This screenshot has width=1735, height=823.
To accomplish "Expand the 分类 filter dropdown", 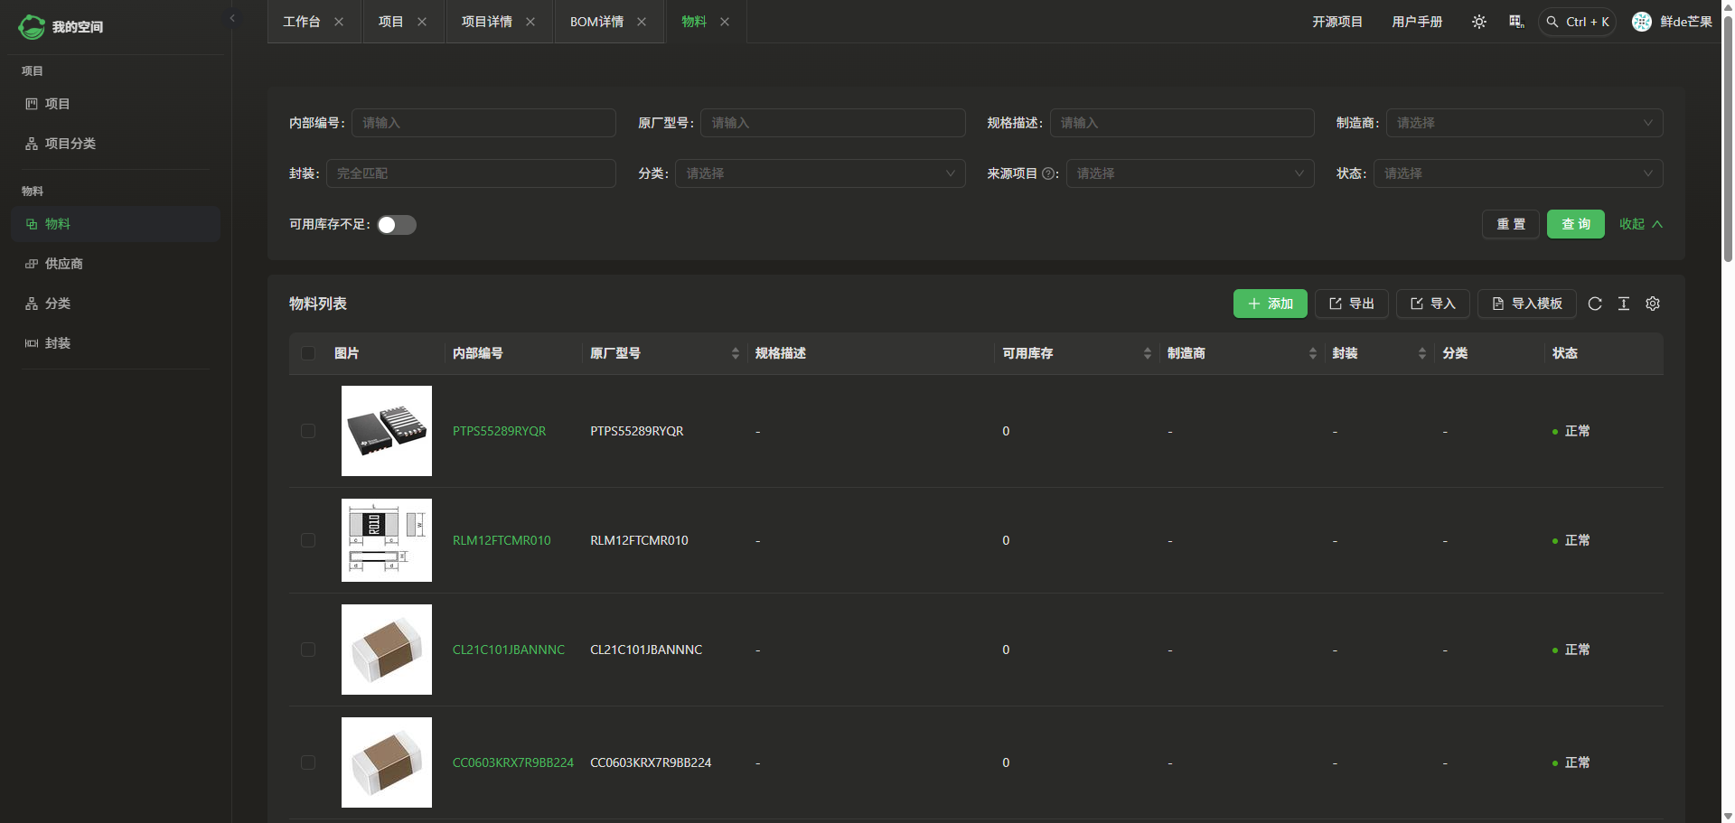I will point(820,173).
